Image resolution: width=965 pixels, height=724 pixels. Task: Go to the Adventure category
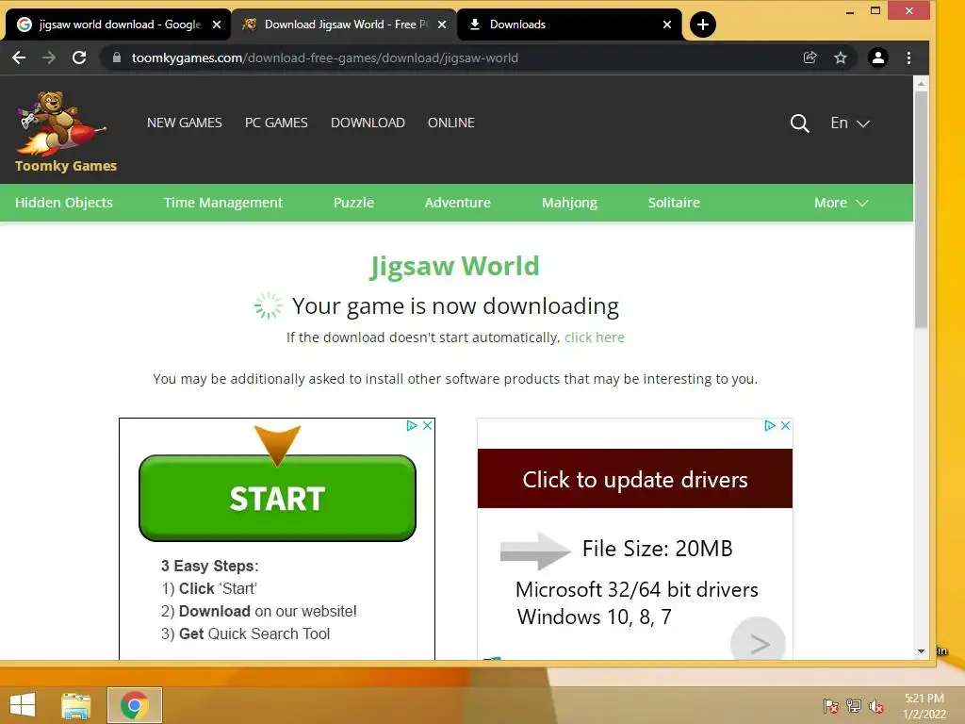458,203
